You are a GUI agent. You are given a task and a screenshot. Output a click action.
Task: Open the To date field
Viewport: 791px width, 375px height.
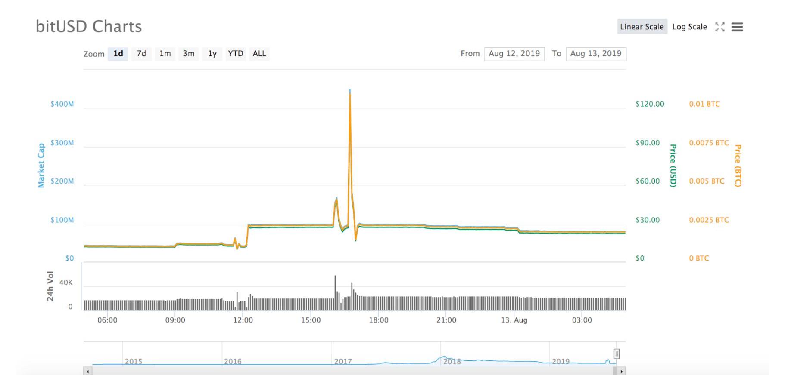pos(595,54)
